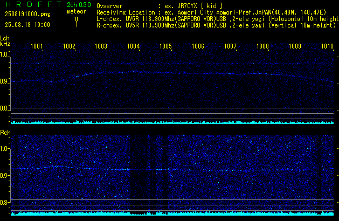This screenshot has width=339, height=221.
Task: Select time label '1006'
Action: coord(198,46)
